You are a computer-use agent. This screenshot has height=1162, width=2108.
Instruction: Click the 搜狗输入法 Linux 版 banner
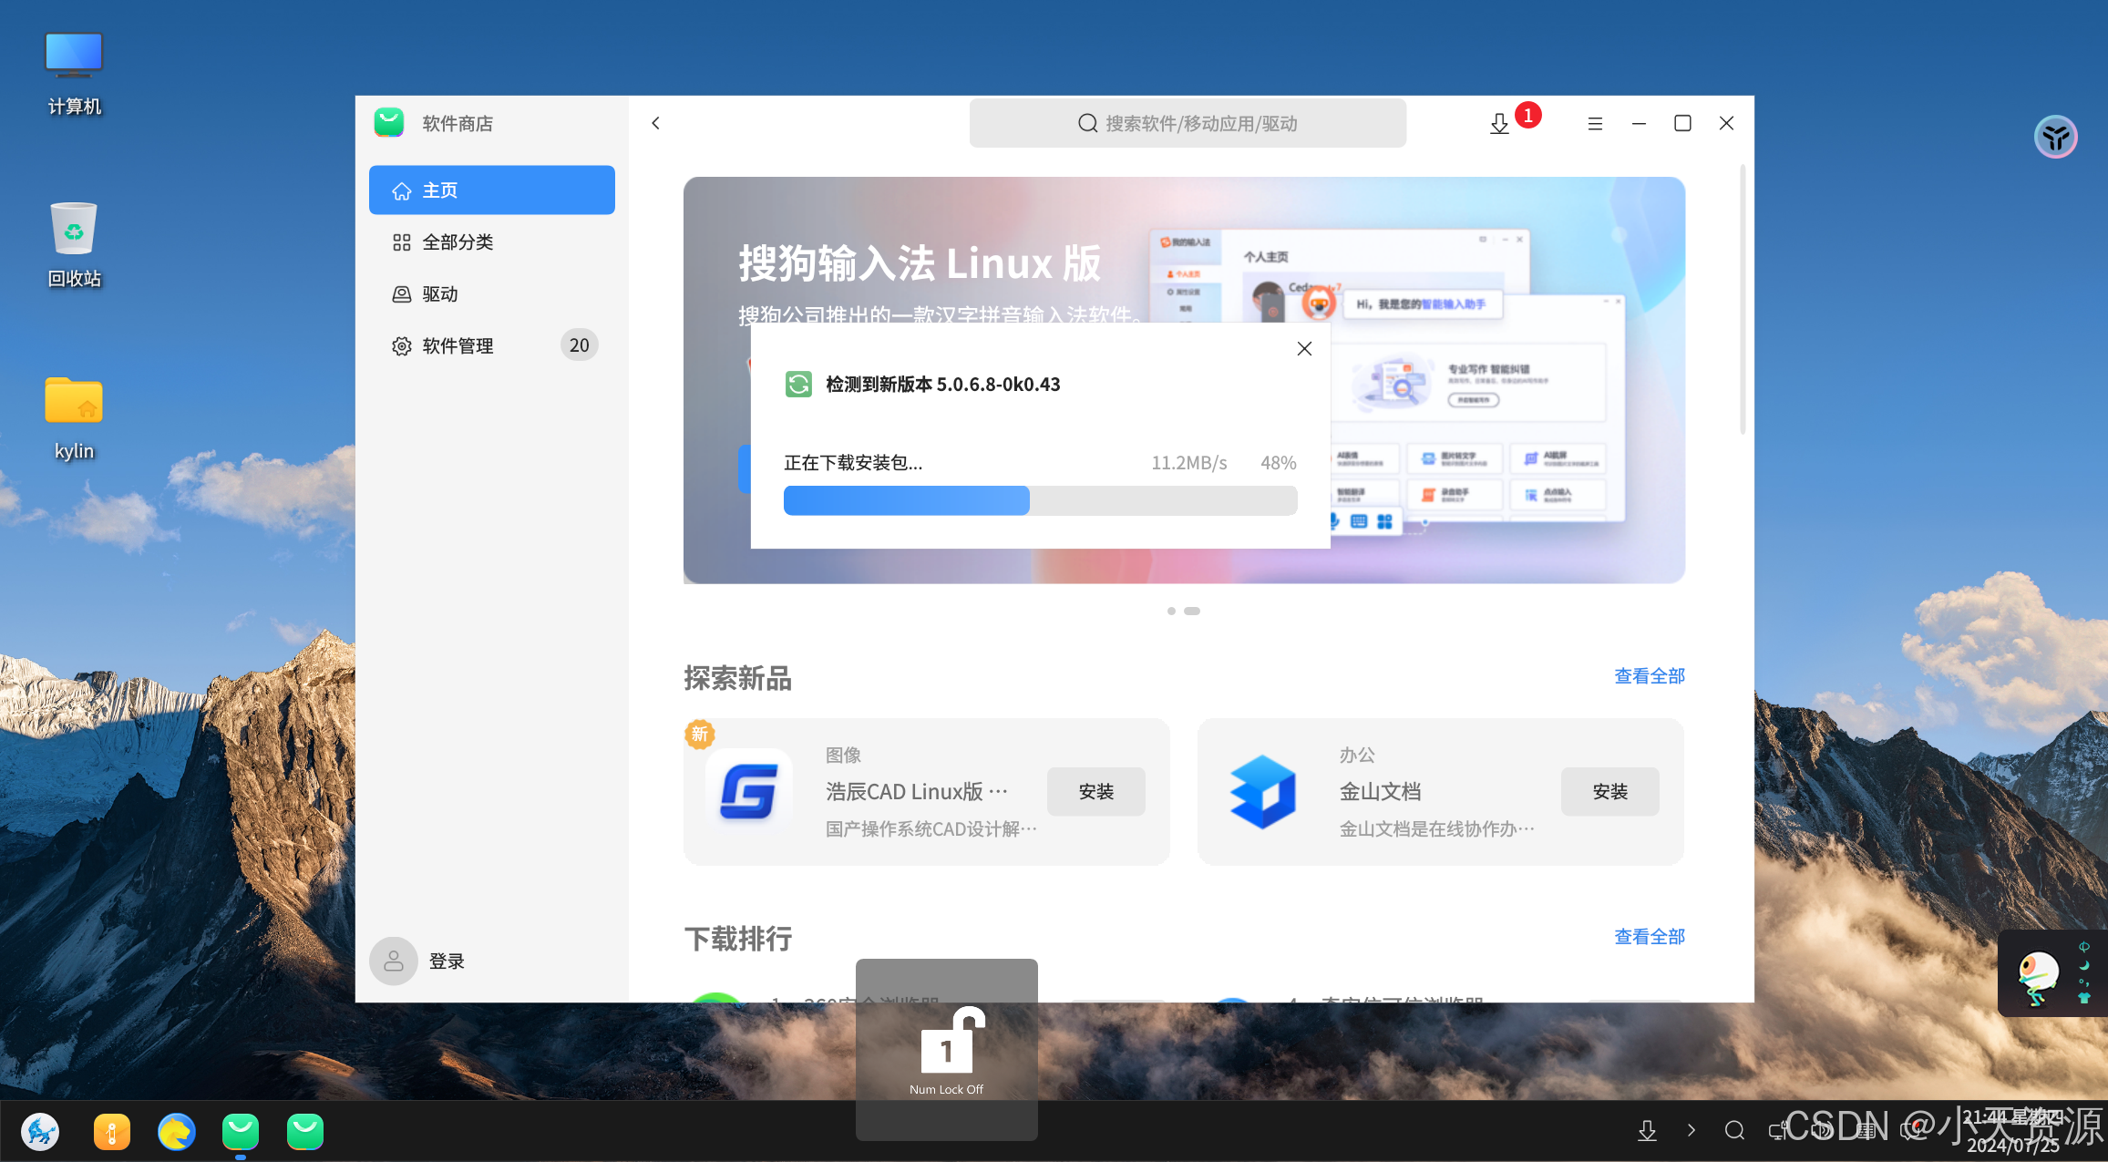tap(1184, 380)
